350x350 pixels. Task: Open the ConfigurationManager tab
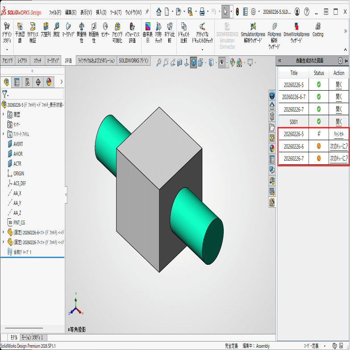coord(28,82)
